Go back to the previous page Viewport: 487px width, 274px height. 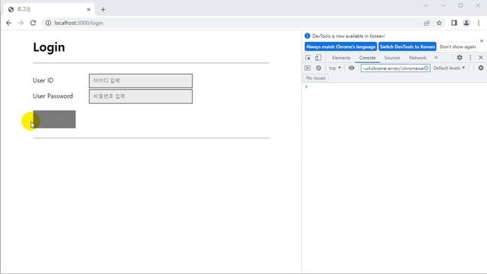pos(8,23)
